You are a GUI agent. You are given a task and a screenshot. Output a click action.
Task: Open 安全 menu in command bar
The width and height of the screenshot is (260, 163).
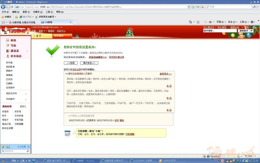coord(232,22)
